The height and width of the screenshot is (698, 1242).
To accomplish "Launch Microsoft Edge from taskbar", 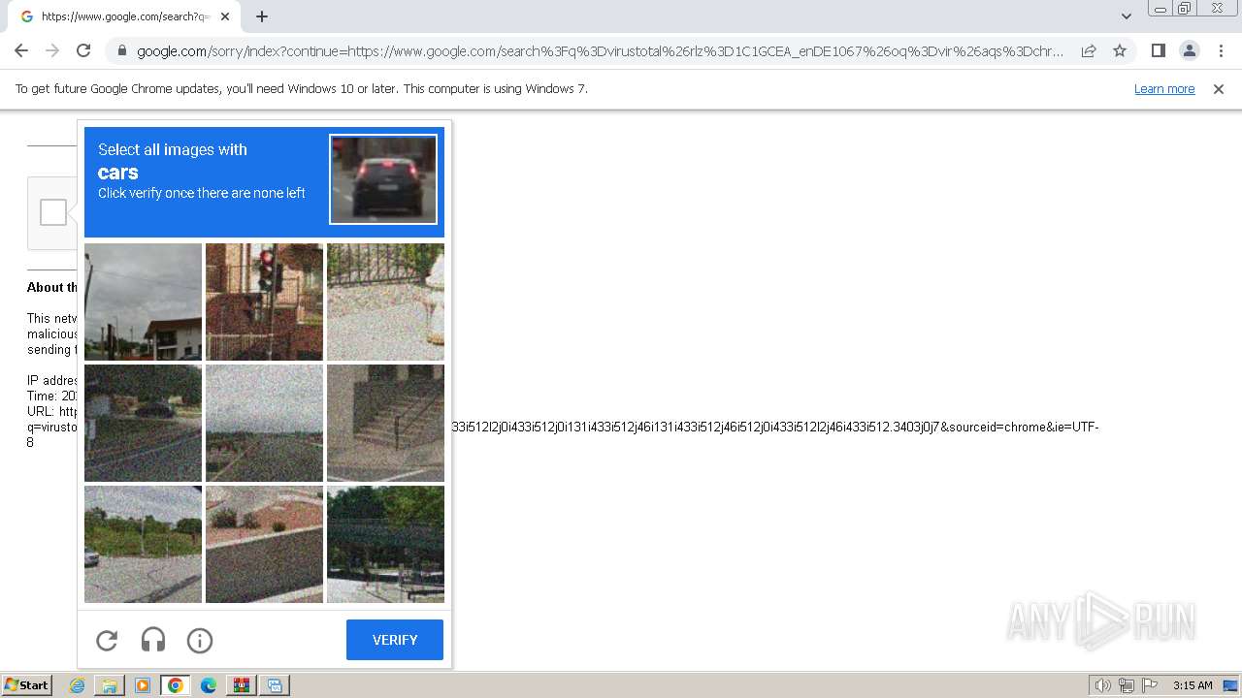I will [x=209, y=685].
